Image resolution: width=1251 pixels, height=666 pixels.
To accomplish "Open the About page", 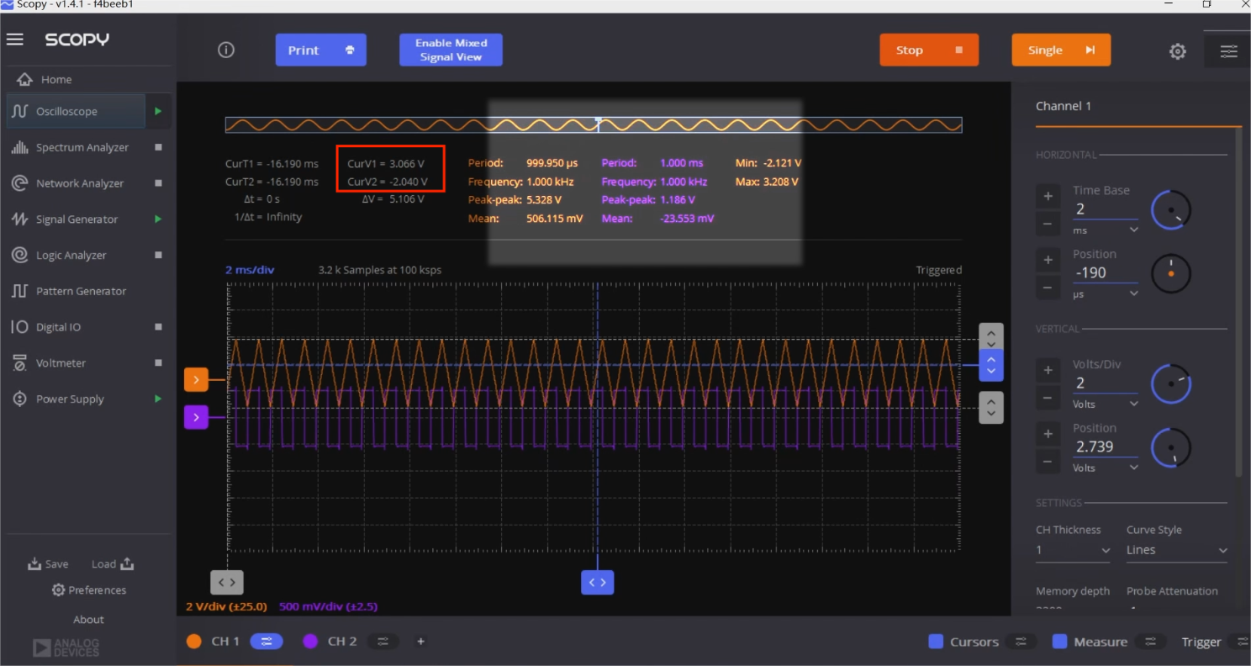I will tap(88, 620).
